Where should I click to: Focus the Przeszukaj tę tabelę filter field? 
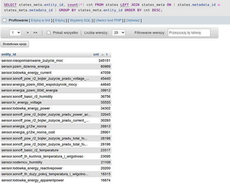[189, 33]
